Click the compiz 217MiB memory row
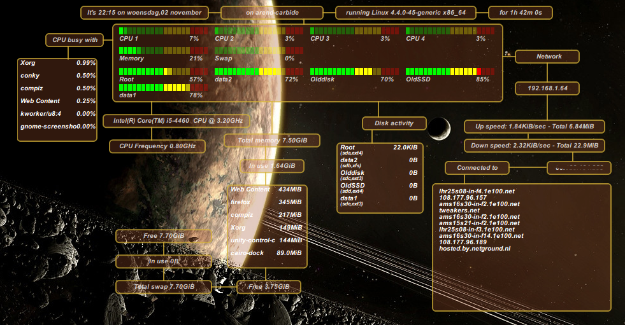This screenshot has height=325, width=625. 266,215
